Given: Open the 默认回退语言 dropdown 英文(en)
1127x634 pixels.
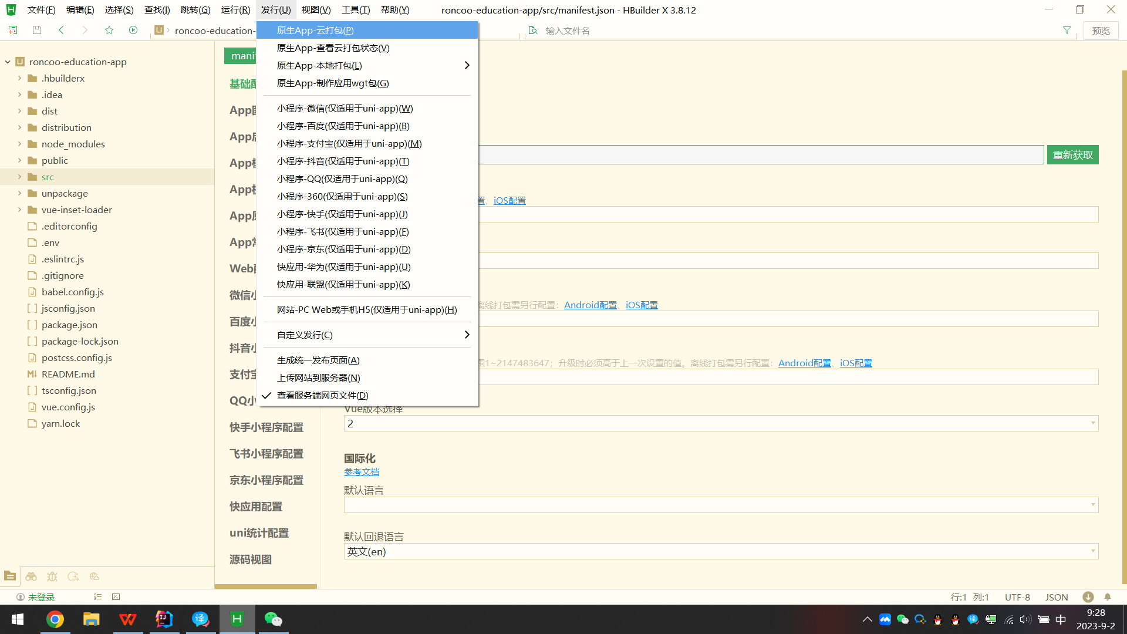Looking at the screenshot, I should pos(721,551).
